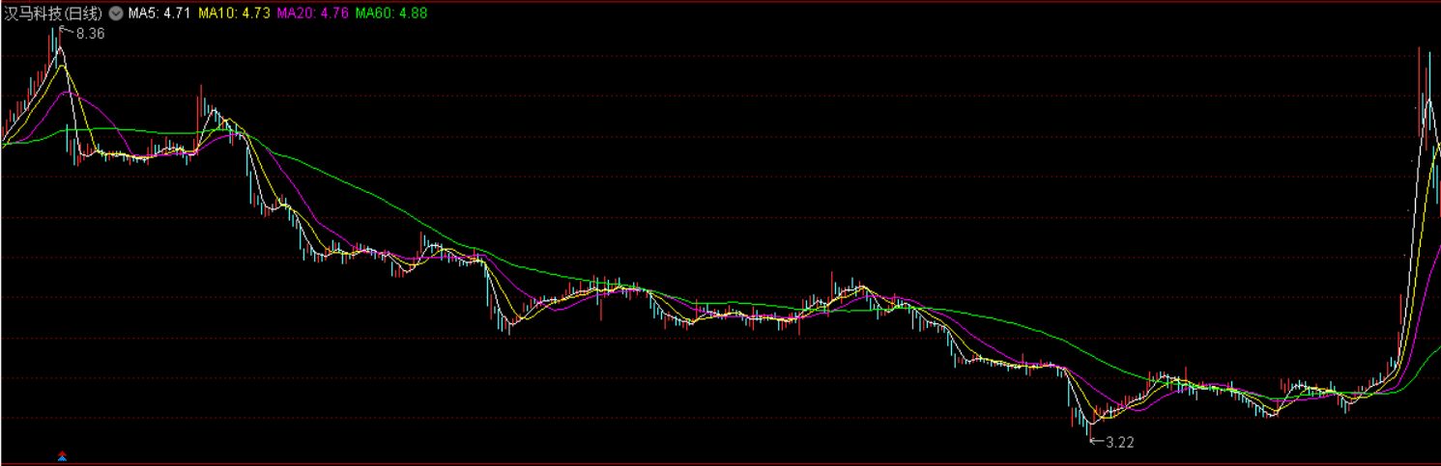Select the magenta MA20: 4.76 label

(312, 14)
